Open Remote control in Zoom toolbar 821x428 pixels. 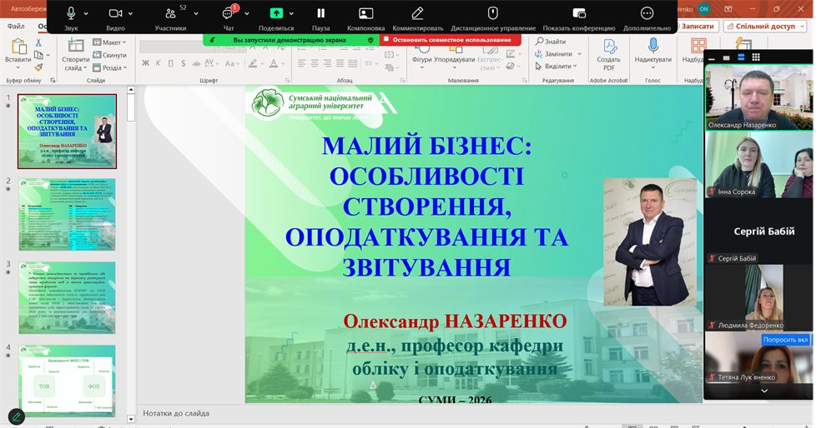(x=492, y=13)
